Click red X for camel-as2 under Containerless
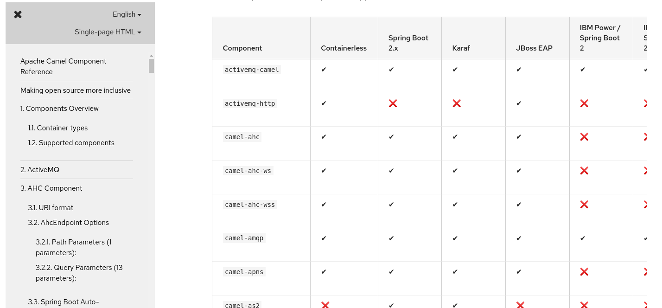 [325, 305]
